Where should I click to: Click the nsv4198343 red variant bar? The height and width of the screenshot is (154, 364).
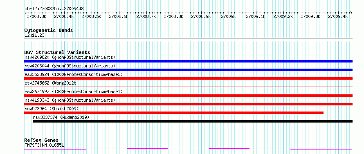[188, 104]
